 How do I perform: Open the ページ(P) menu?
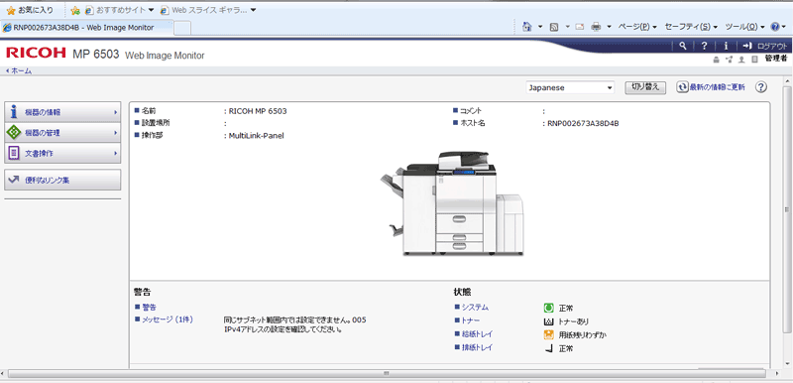tap(637, 27)
